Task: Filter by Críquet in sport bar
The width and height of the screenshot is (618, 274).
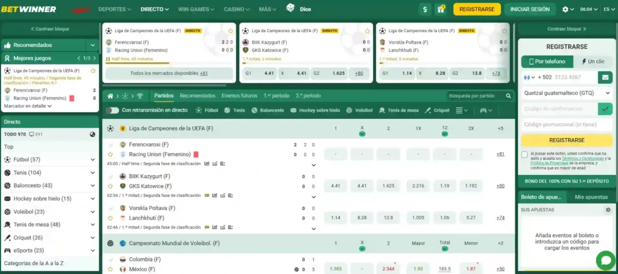Action: [x=437, y=110]
